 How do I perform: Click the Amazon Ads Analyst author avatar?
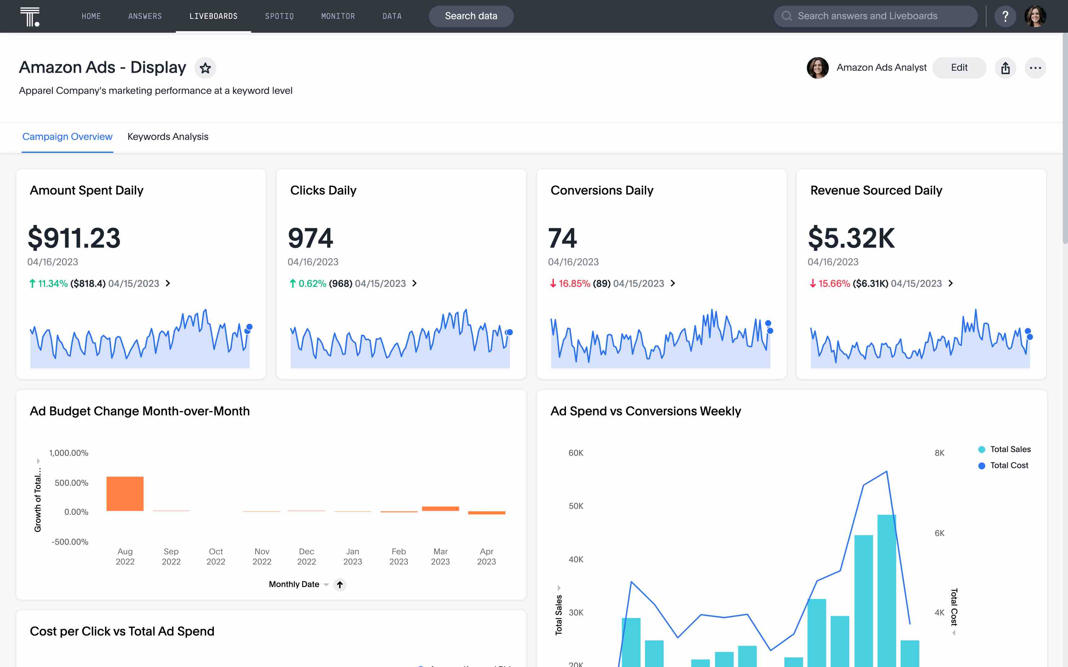[x=817, y=68]
